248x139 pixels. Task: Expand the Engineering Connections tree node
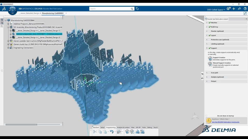(8, 48)
